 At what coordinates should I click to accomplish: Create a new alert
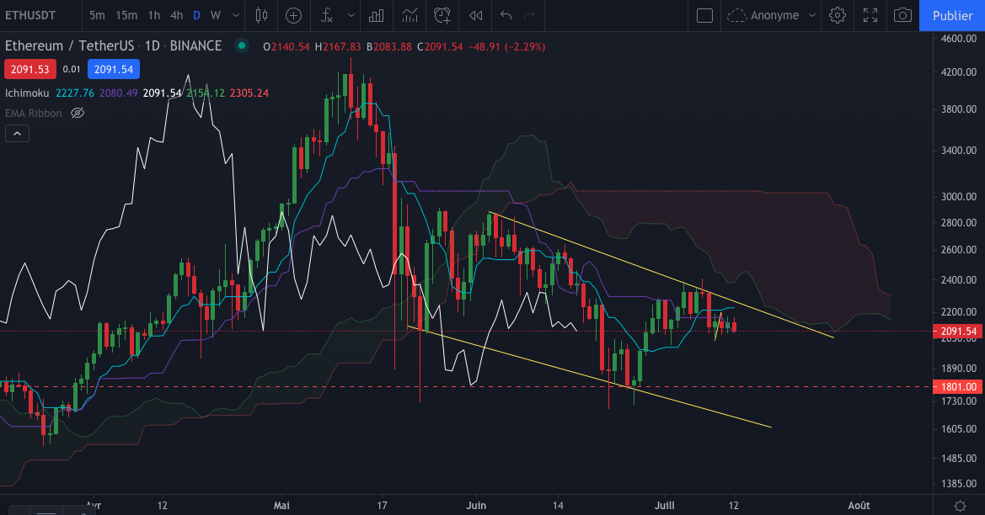coord(441,15)
